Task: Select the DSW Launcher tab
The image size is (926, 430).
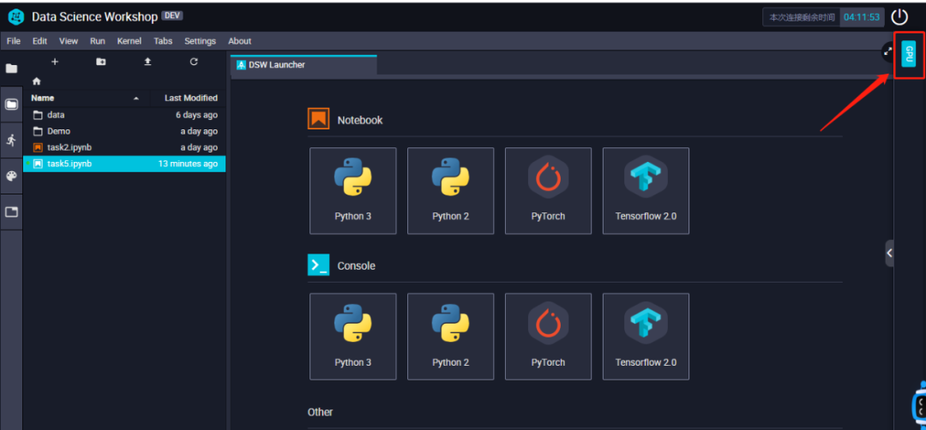Action: point(303,65)
